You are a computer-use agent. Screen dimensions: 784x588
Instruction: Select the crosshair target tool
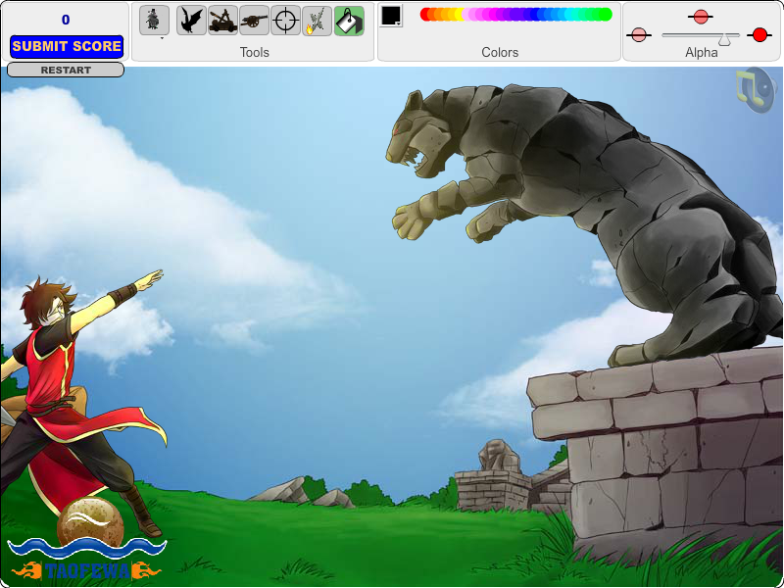285,21
